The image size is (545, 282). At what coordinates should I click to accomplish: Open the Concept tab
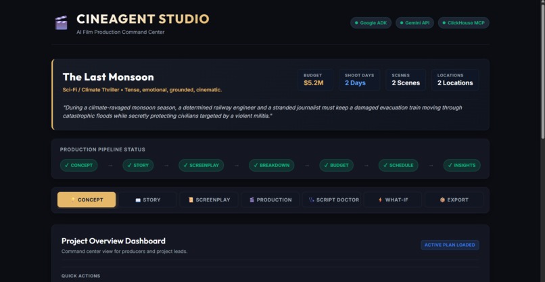(x=87, y=200)
